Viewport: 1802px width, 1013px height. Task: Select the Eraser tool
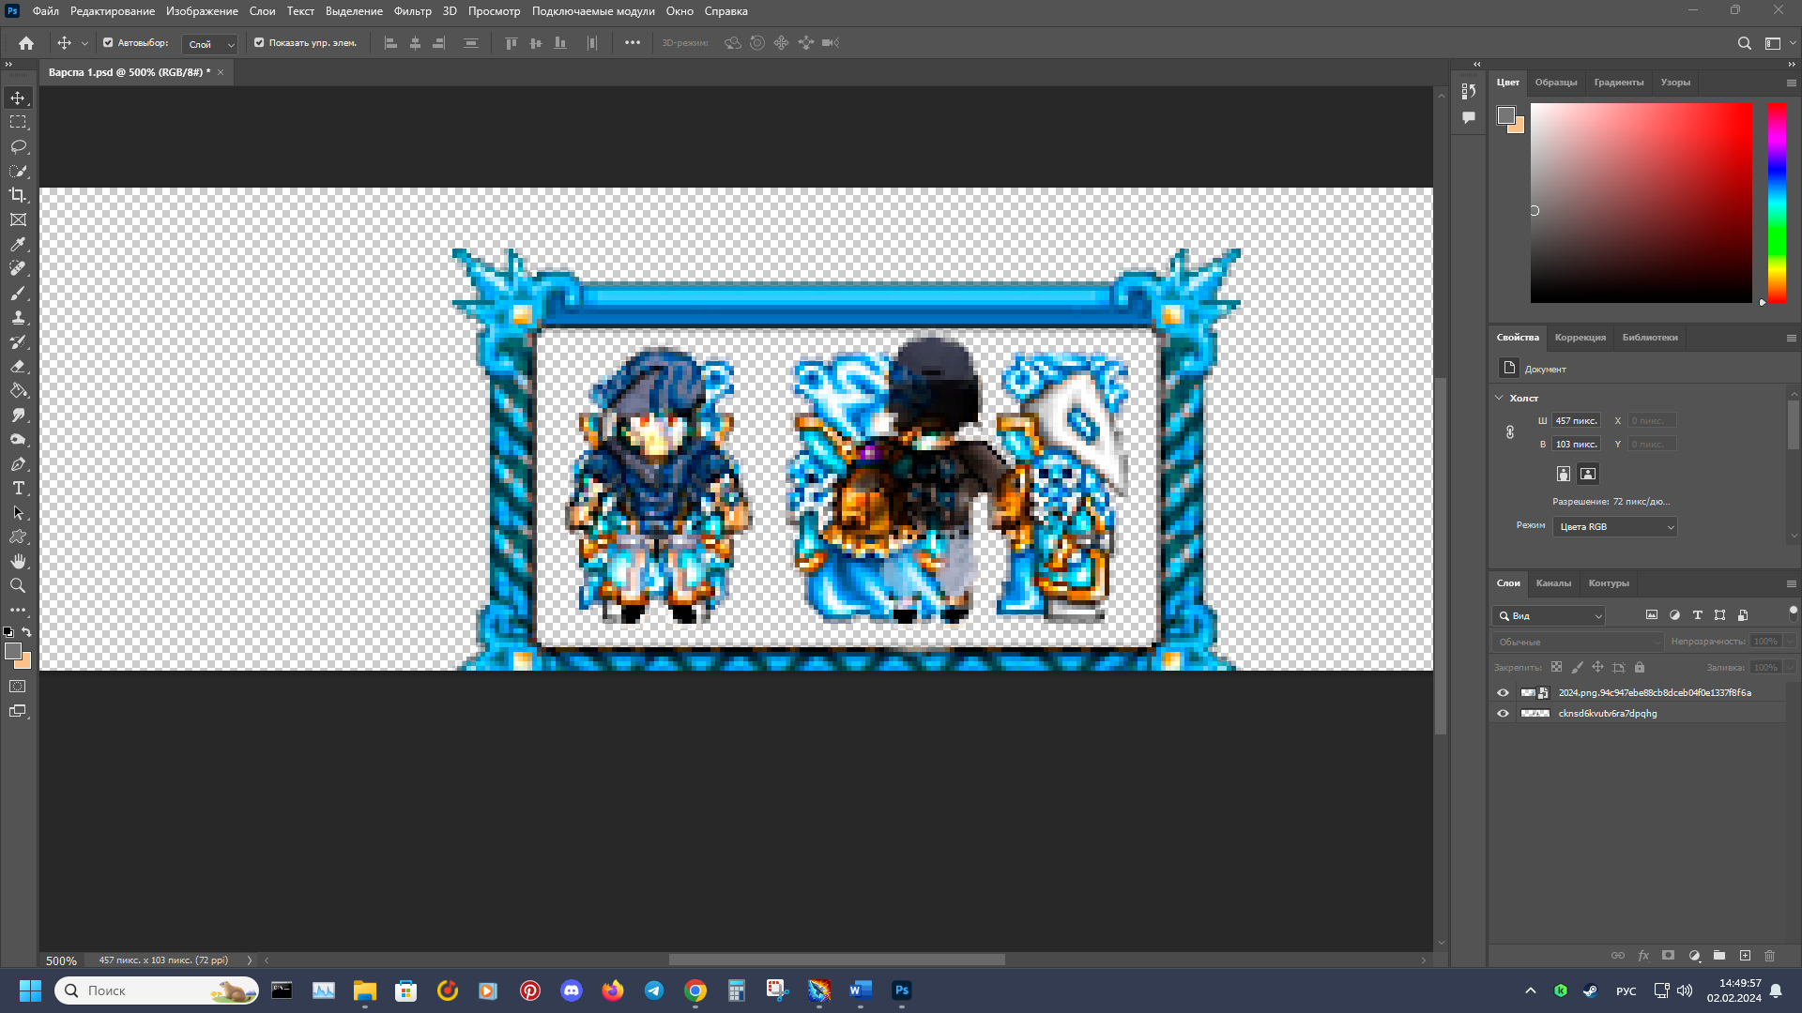pyautogui.click(x=18, y=366)
